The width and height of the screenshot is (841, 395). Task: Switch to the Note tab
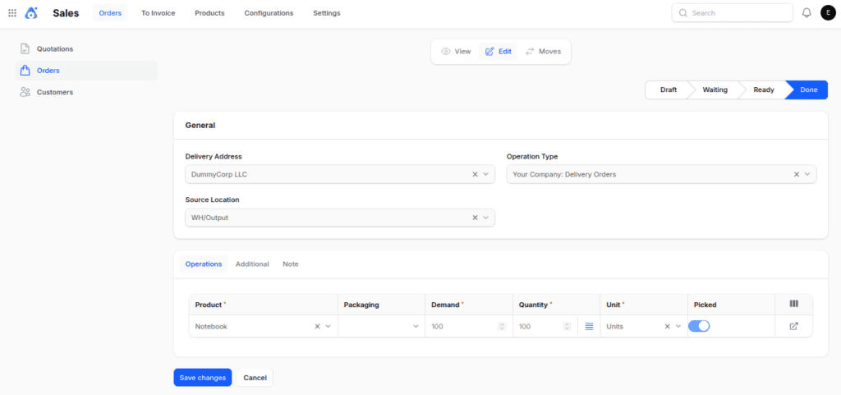pos(291,264)
